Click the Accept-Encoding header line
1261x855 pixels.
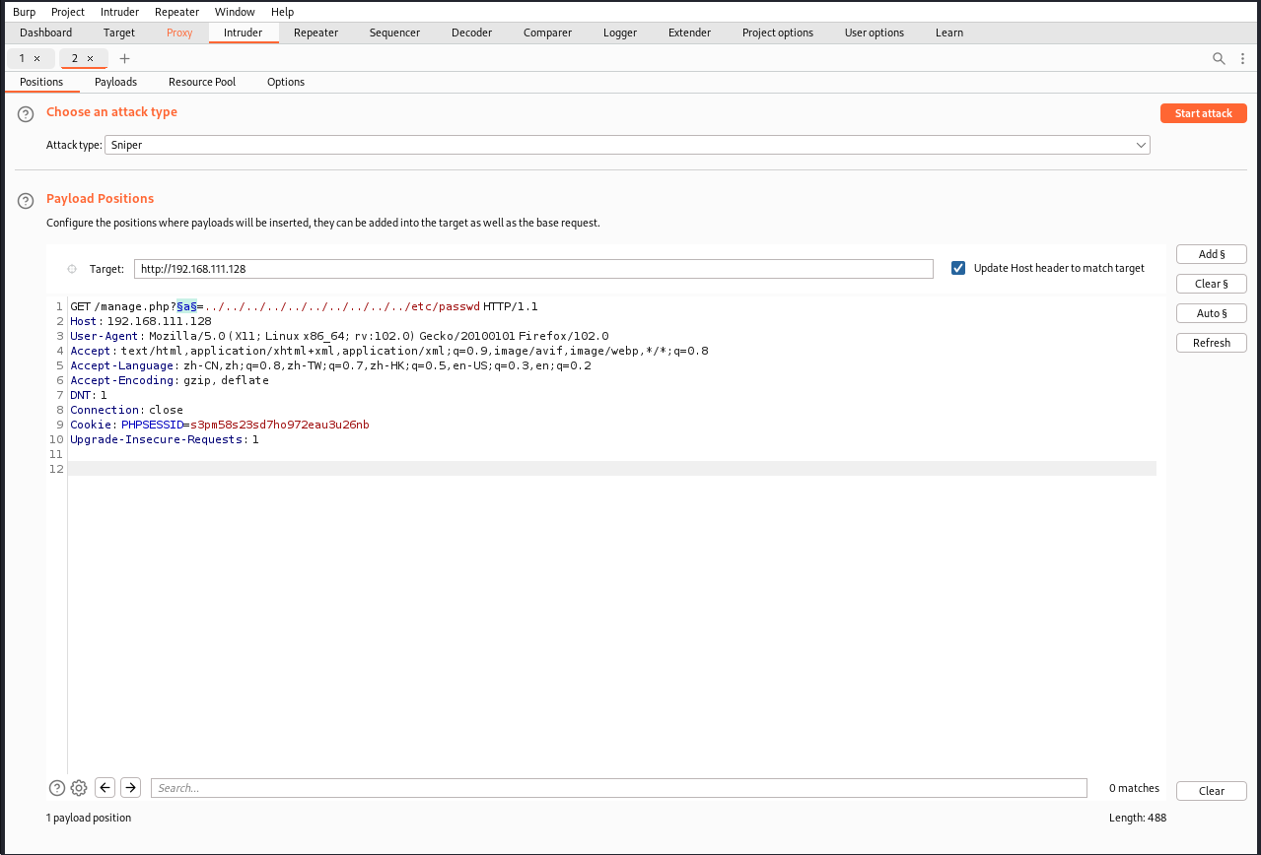tap(170, 380)
